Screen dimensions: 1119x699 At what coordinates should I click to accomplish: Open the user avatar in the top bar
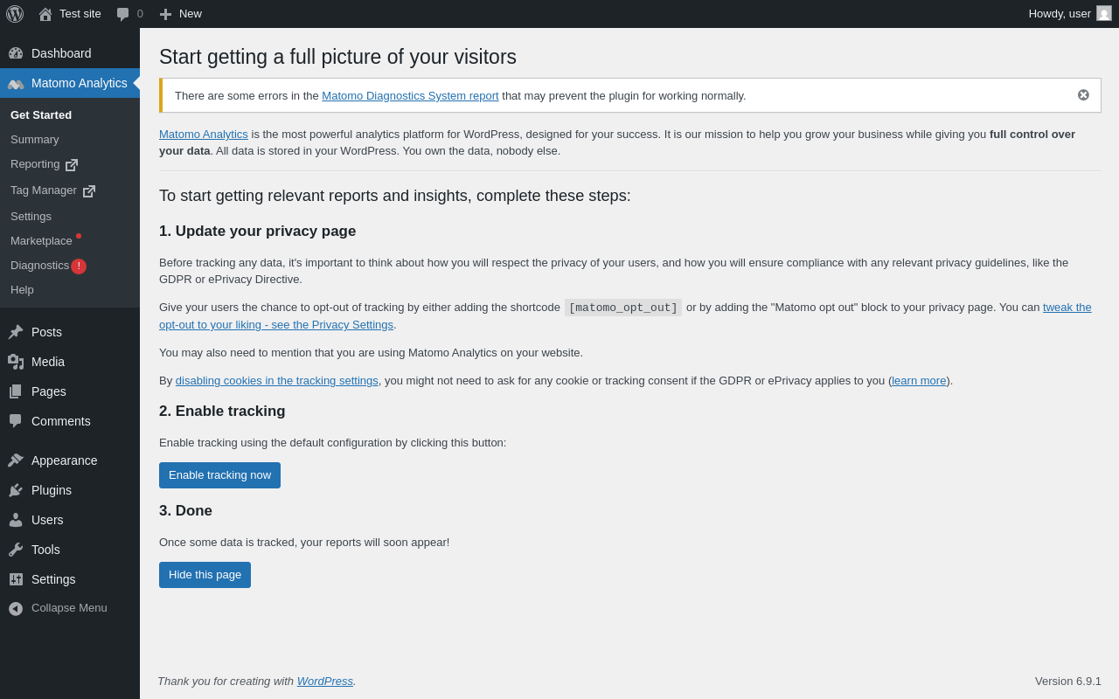[x=1104, y=13]
